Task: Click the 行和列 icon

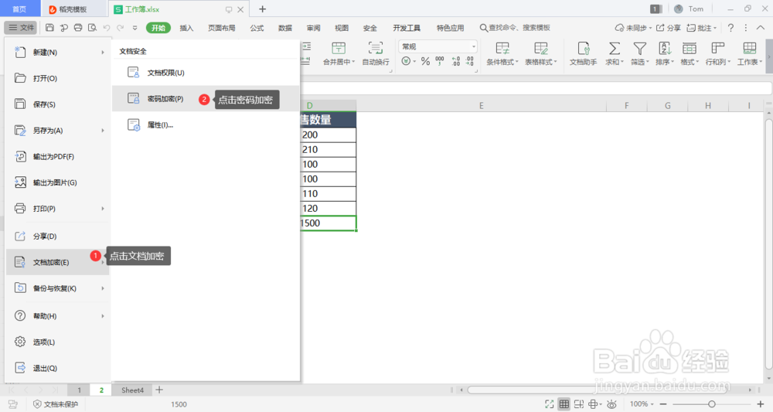Action: pyautogui.click(x=718, y=48)
